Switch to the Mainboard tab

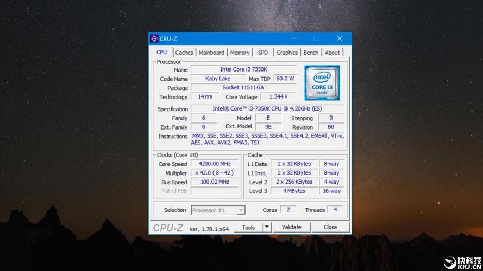point(211,53)
